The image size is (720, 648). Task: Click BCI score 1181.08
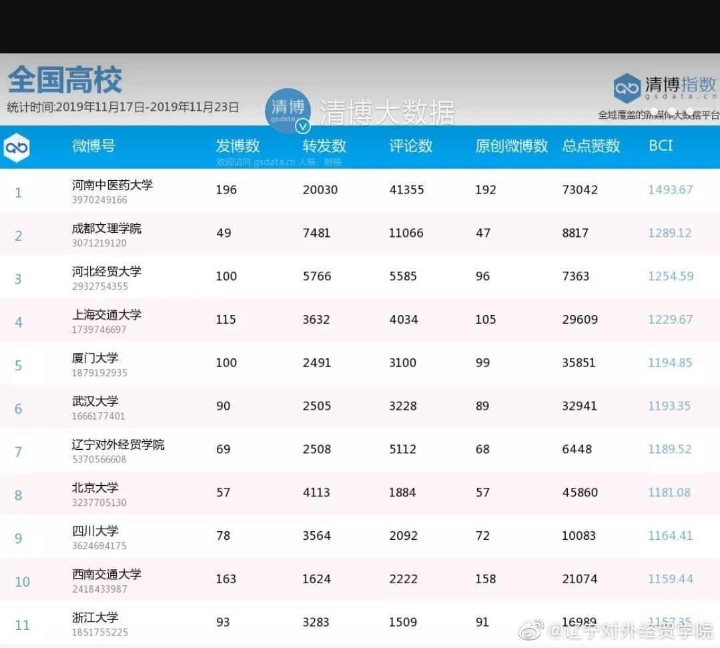click(669, 493)
